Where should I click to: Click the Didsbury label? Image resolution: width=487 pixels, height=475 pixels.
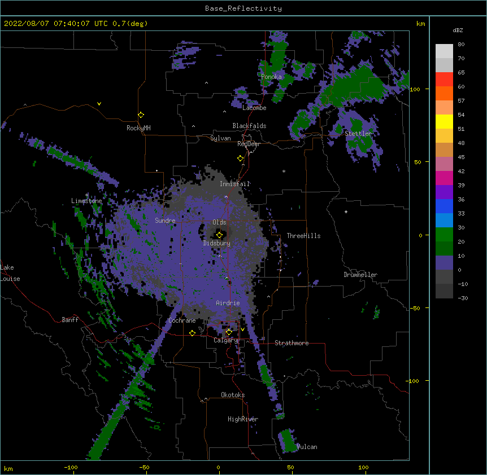click(217, 243)
